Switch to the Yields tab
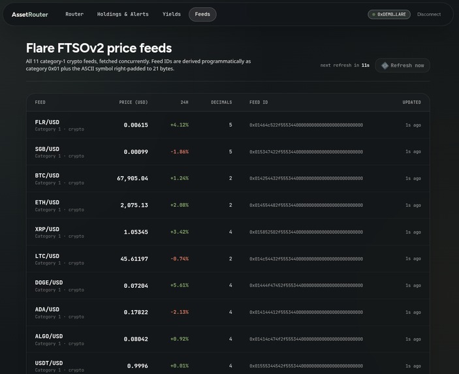The height and width of the screenshot is (374, 459). [x=172, y=14]
